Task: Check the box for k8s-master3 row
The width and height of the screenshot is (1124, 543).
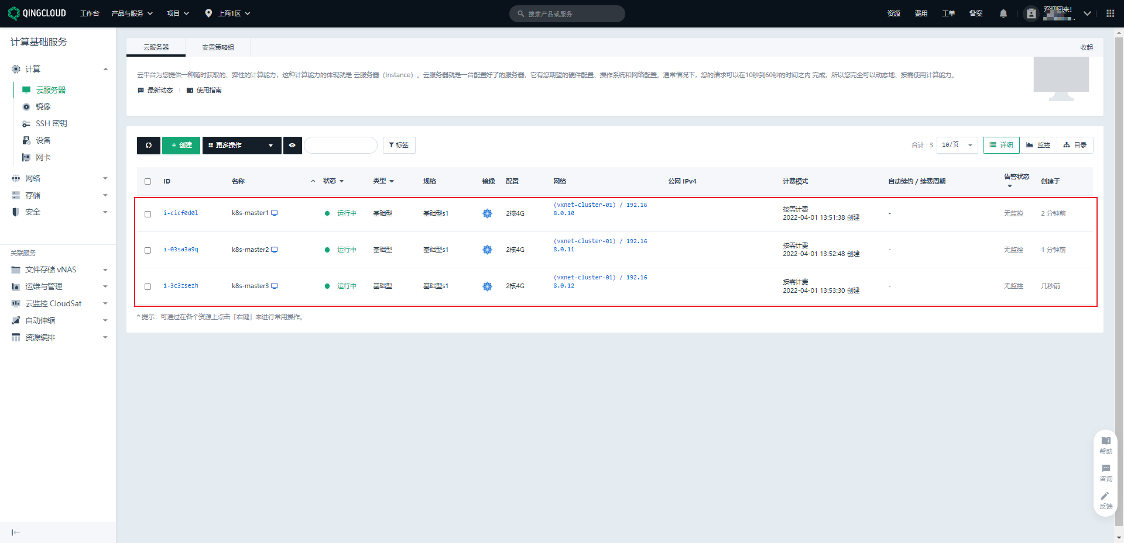Action: (148, 287)
